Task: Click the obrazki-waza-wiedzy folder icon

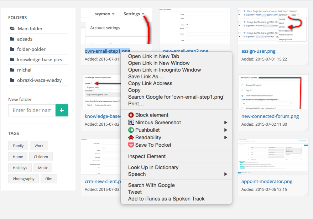Action: (11, 80)
